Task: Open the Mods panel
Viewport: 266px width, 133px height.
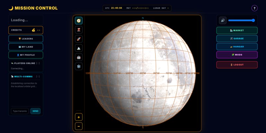Action: tap(237, 55)
